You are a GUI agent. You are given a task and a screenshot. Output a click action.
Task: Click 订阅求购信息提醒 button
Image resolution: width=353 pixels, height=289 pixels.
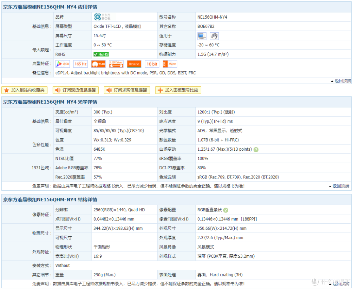point(127,90)
